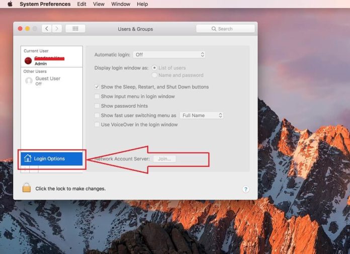Click the Current User heading text
Screen dimensions: 350x254
(36, 51)
